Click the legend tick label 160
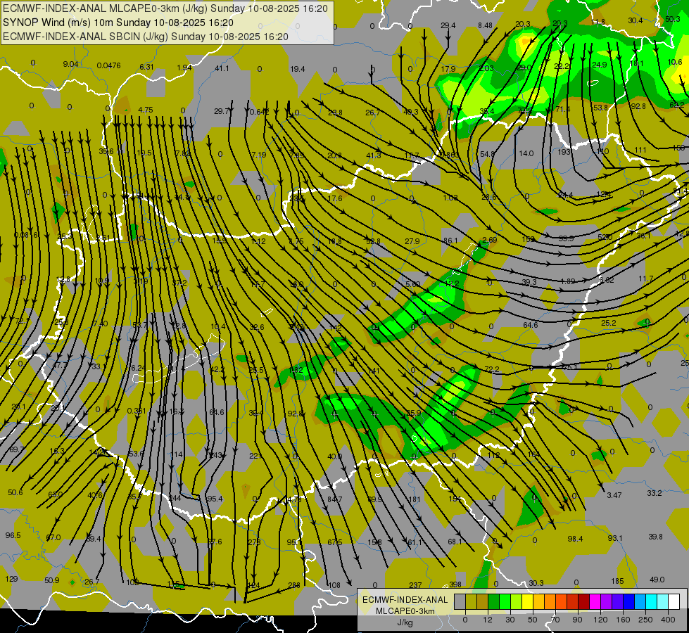 pos(623,620)
